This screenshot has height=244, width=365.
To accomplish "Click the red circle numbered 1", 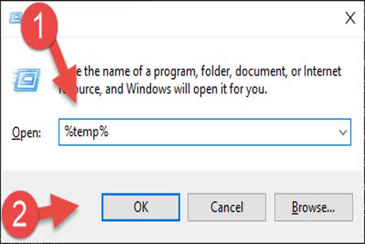I will pos(39,26).
